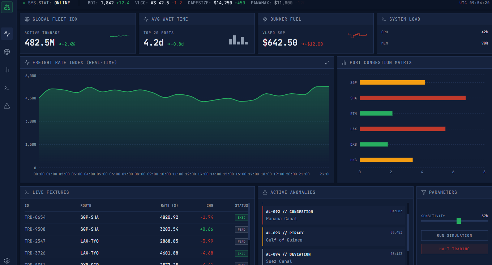Click the ship logo icon at top left
Viewport: 492px width, 265px height.
coord(7,7)
